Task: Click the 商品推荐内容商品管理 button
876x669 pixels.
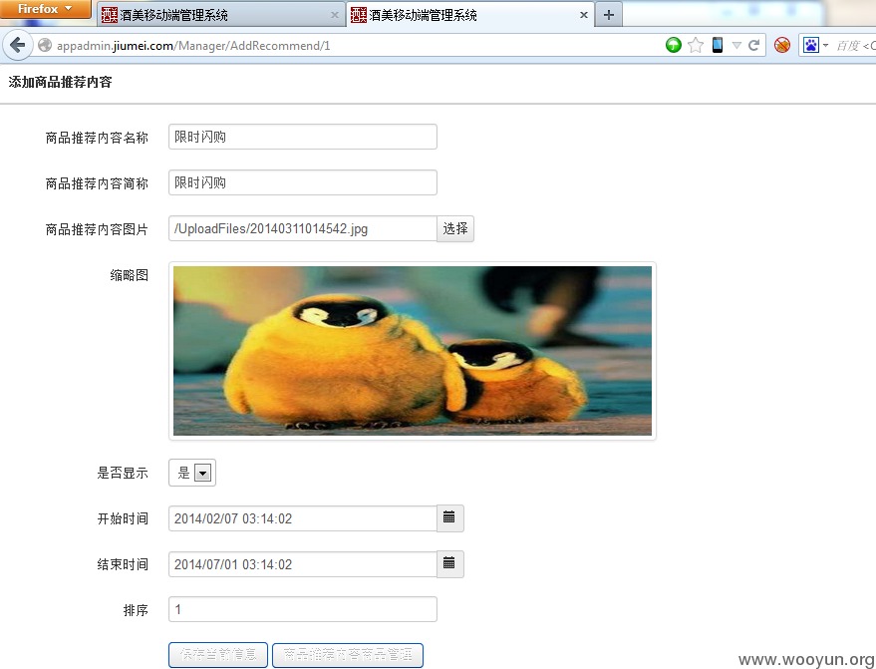Action: [348, 654]
